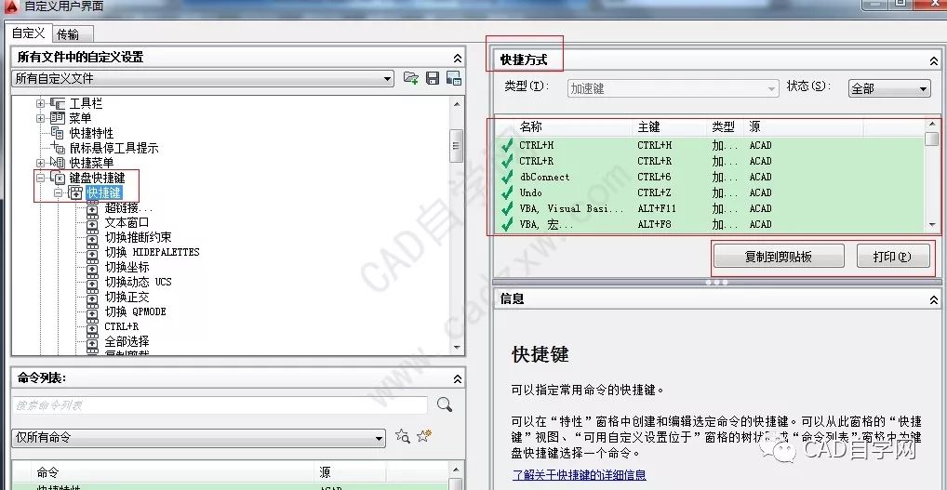Click the 复制到剪贴板 button
This screenshot has height=490, width=947.
(x=779, y=257)
